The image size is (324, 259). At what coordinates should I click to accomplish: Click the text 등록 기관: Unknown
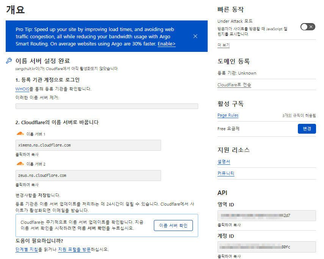pos(237,73)
